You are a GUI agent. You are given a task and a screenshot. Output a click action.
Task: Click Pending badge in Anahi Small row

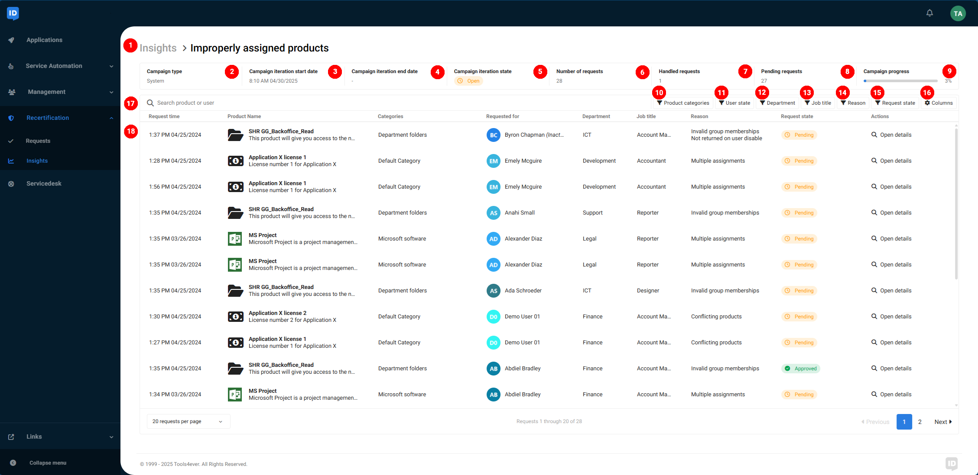pos(799,213)
